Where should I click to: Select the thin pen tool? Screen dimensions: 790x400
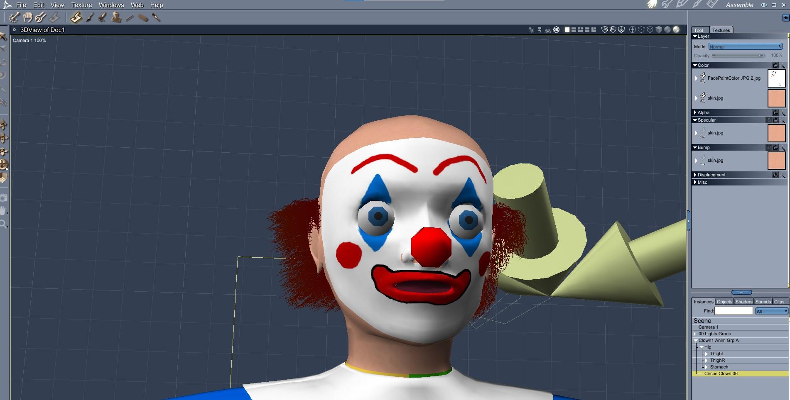(x=90, y=17)
